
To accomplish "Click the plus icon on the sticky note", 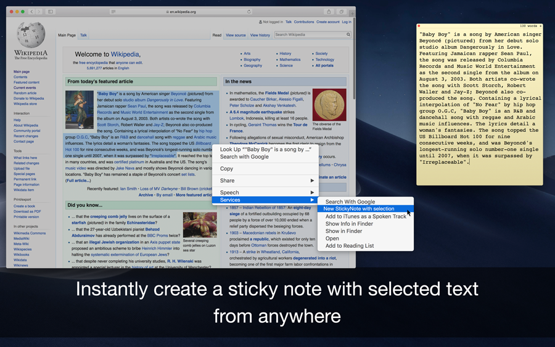I will pos(540,26).
